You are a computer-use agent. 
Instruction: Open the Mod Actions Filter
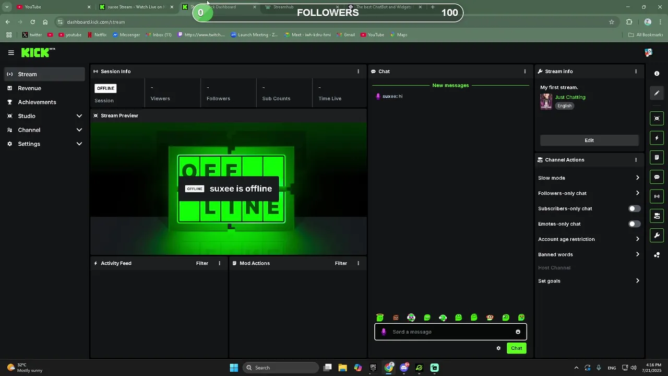point(341,263)
